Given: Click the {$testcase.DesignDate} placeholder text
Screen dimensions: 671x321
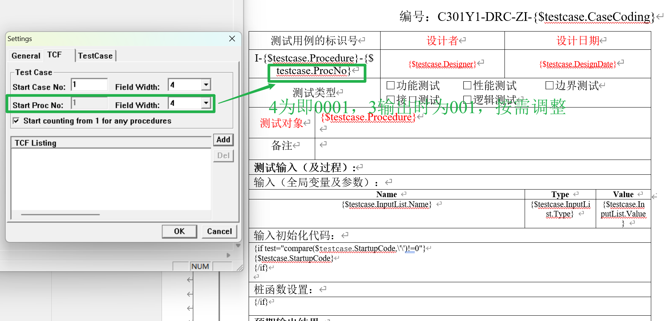Looking at the screenshot, I should coord(577,64).
